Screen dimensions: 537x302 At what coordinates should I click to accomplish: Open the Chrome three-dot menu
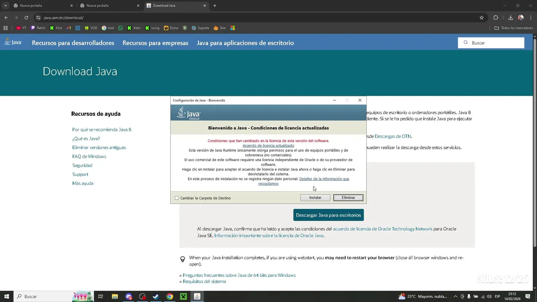point(531,18)
